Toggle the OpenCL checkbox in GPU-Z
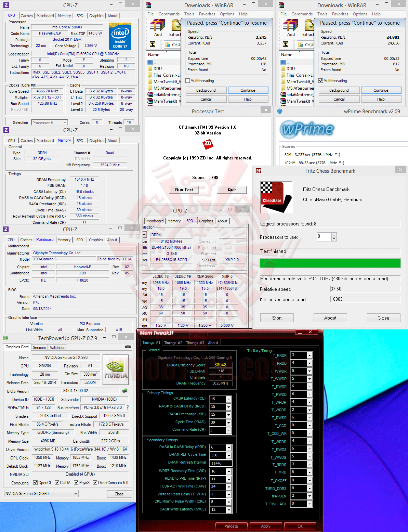Viewport: 408px width, 532px height. pos(35,483)
